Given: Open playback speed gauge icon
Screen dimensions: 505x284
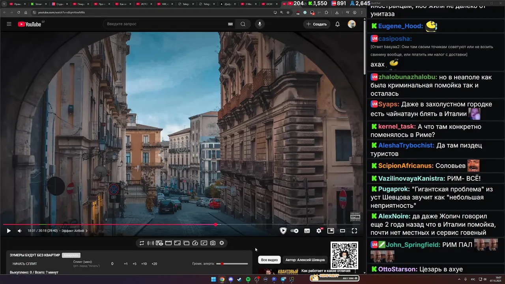Looking at the screenshot, I should point(195,243).
